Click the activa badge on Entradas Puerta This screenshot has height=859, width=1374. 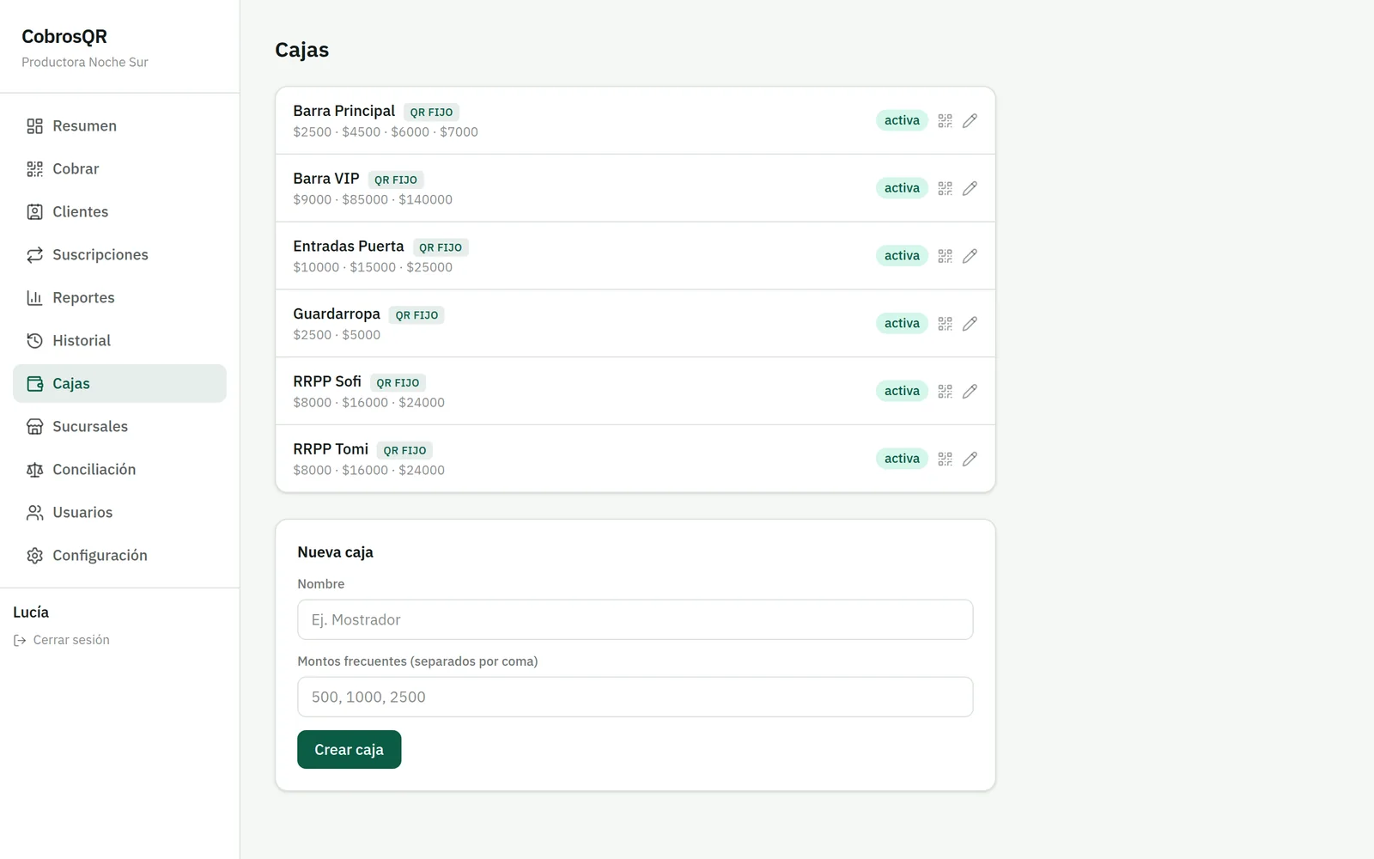coord(902,256)
